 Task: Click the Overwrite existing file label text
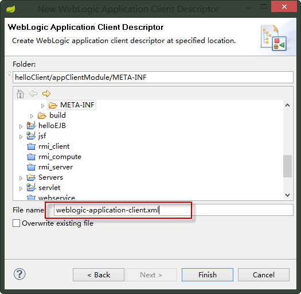57,223
